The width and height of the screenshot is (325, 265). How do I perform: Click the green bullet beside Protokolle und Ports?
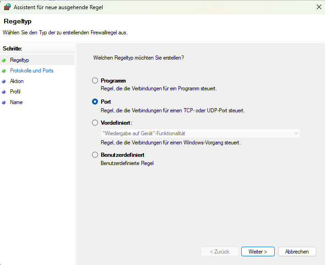[4, 71]
